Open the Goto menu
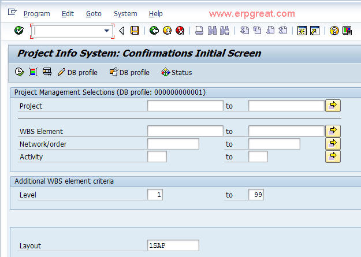This screenshot has height=257, width=361. click(94, 14)
